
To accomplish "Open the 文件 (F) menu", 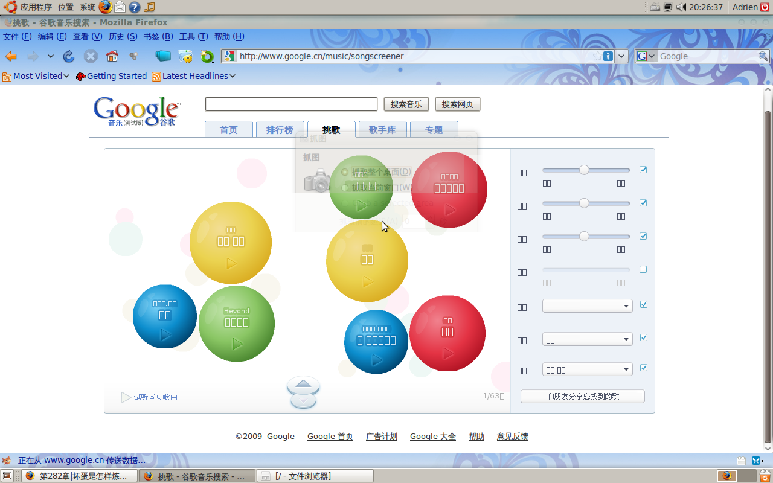I will click(x=18, y=36).
